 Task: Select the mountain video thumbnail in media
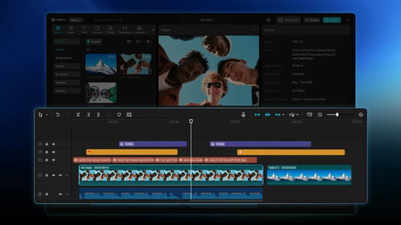101,64
